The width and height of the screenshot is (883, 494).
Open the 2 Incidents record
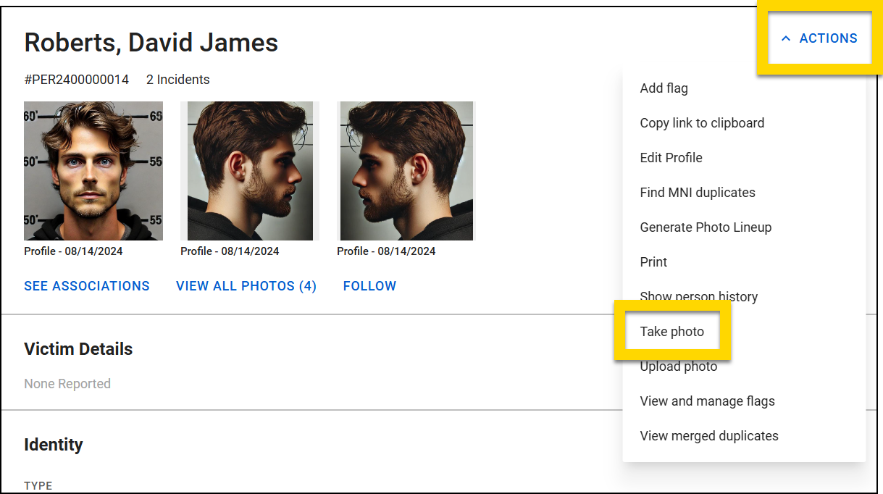pyautogui.click(x=177, y=80)
